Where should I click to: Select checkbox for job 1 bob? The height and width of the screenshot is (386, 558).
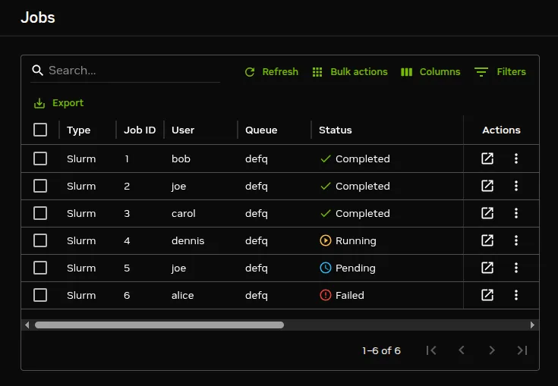[x=40, y=158]
